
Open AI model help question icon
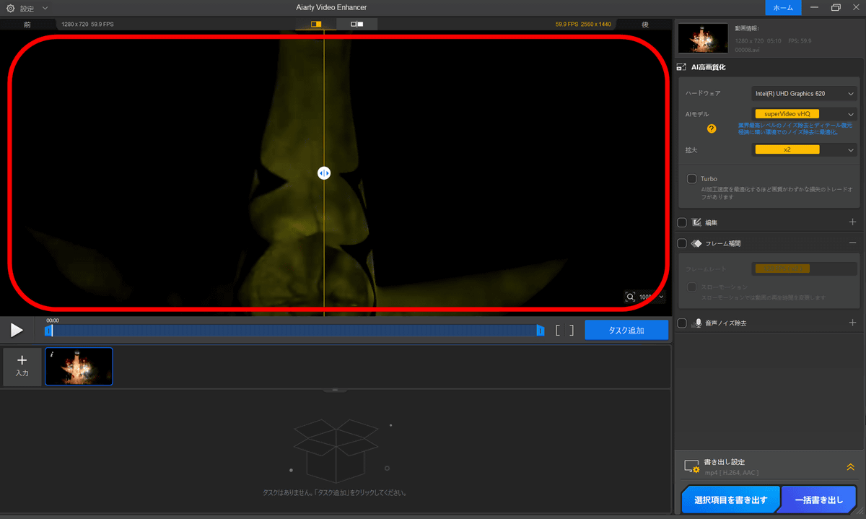pos(712,128)
